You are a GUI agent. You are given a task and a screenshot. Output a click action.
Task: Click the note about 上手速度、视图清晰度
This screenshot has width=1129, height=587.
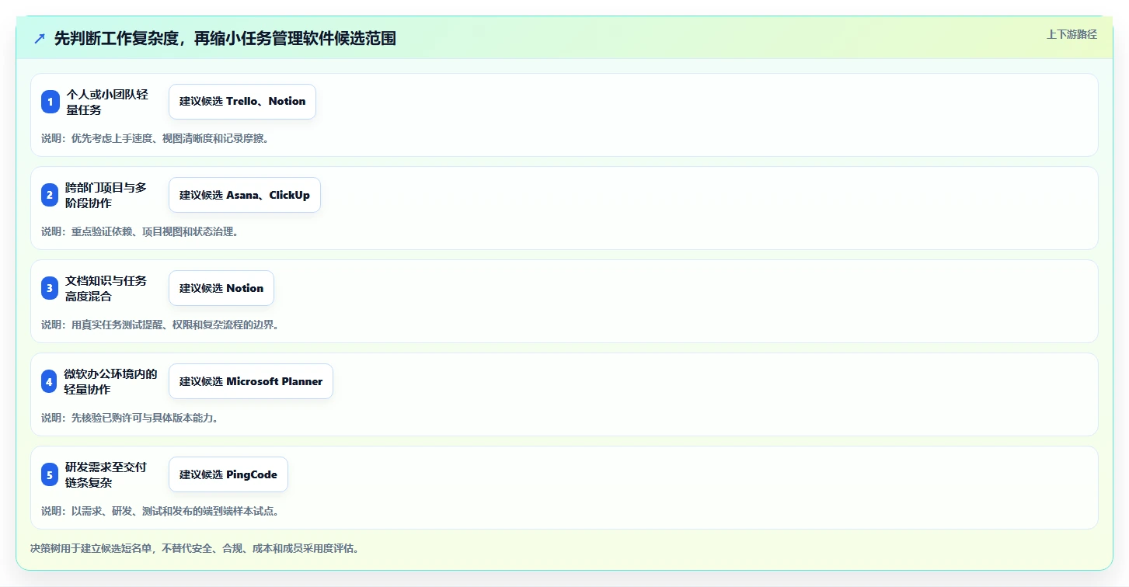[155, 138]
